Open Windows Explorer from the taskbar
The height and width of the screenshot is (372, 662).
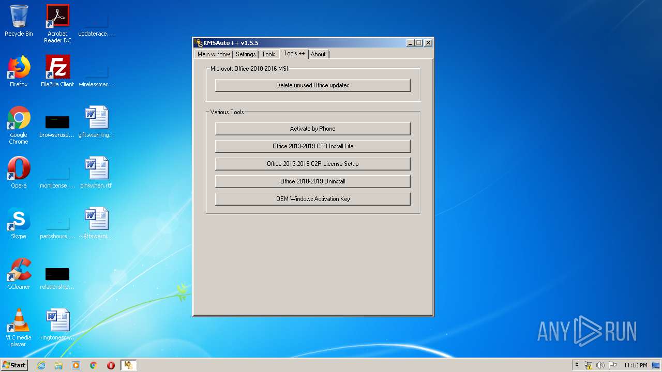pos(58,365)
